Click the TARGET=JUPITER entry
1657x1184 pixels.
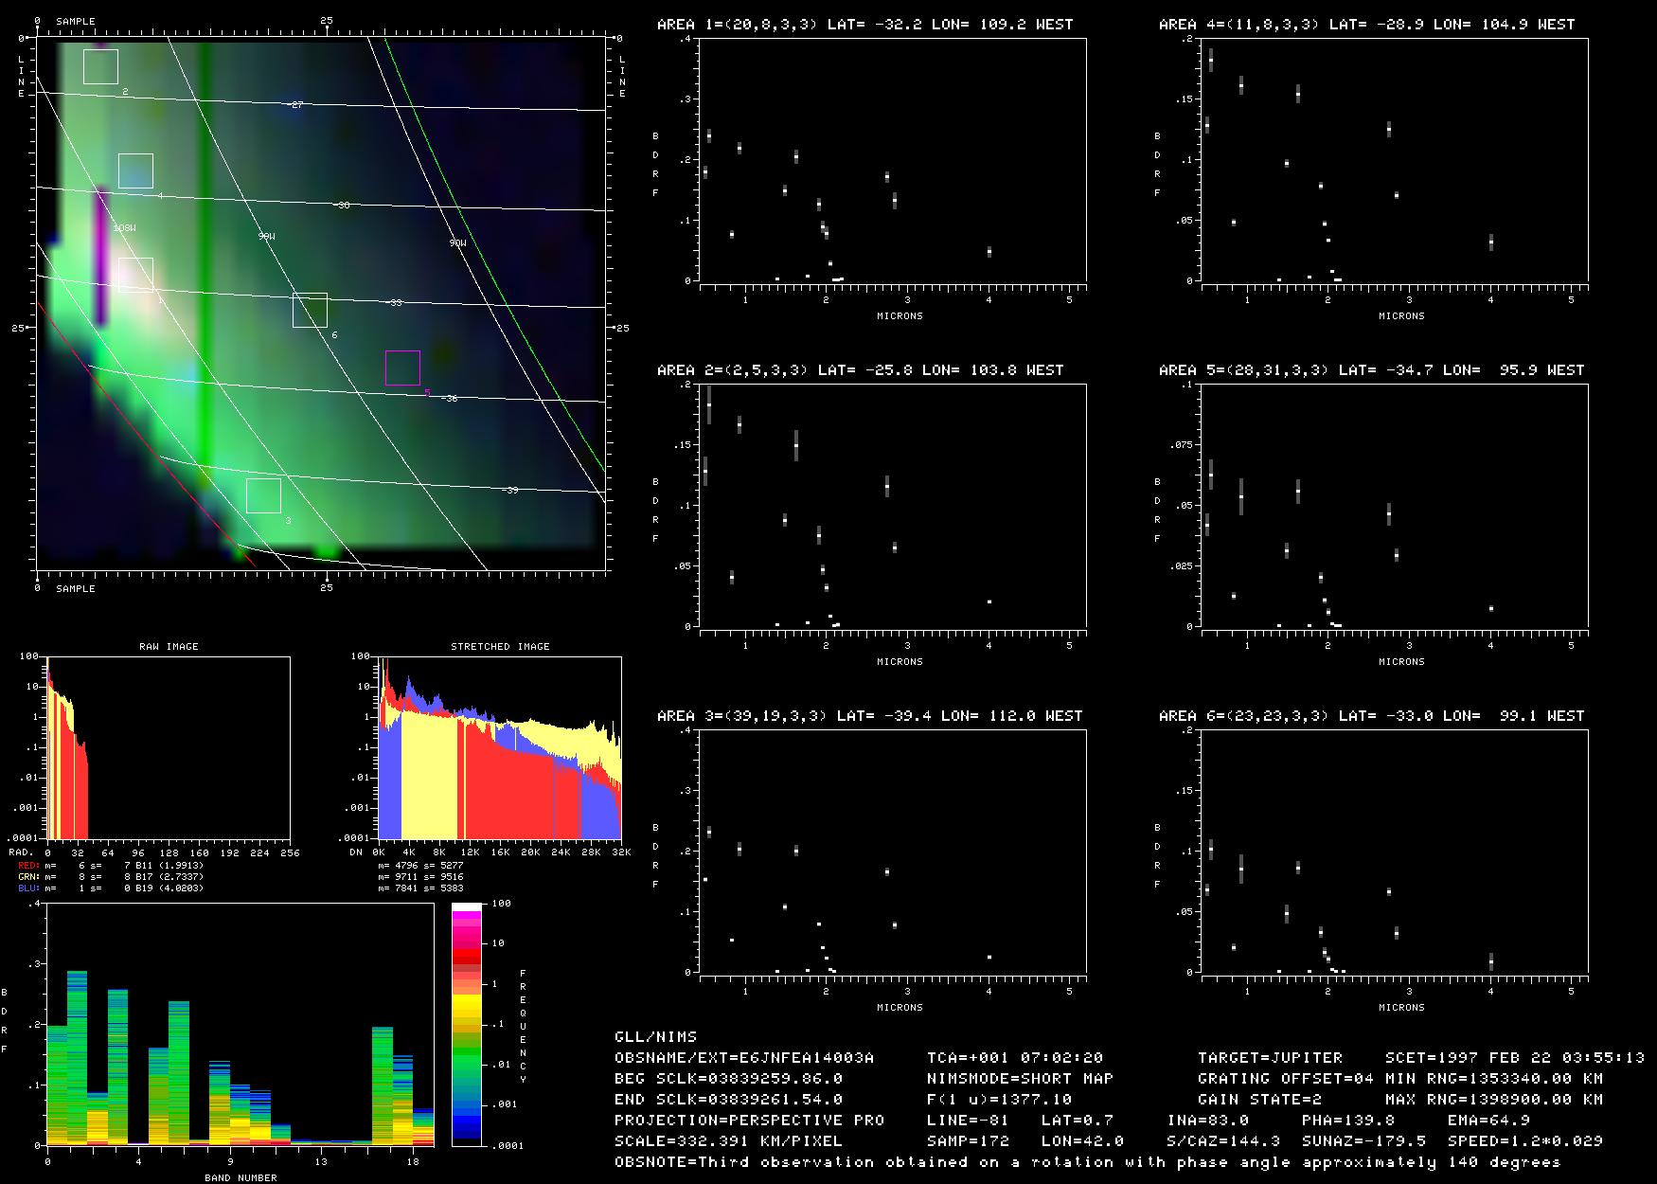point(1270,1058)
